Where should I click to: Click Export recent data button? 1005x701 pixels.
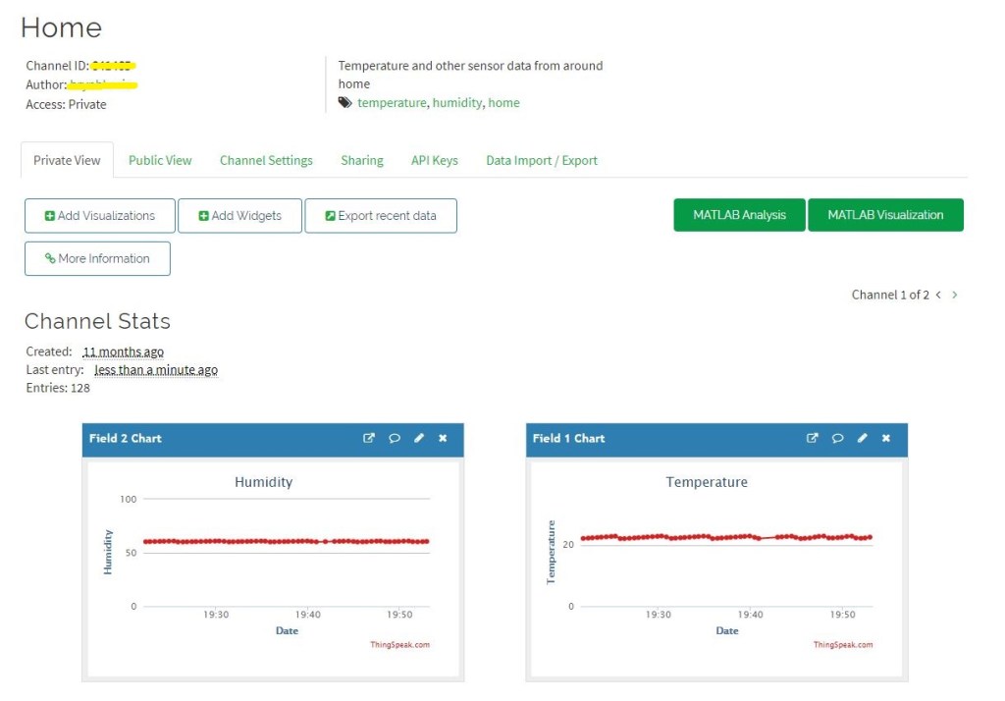click(381, 216)
